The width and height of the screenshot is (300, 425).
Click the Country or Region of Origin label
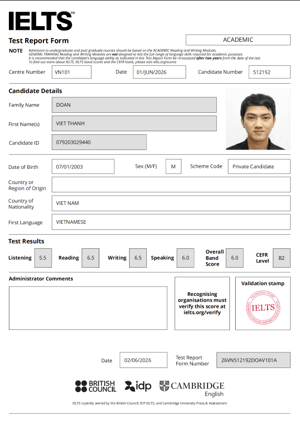(x=27, y=186)
